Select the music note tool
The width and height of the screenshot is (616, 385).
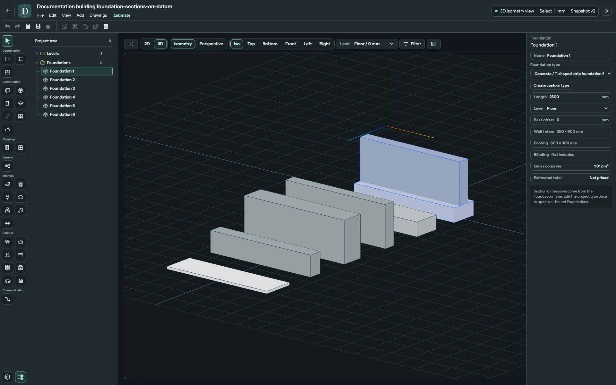(x=21, y=210)
